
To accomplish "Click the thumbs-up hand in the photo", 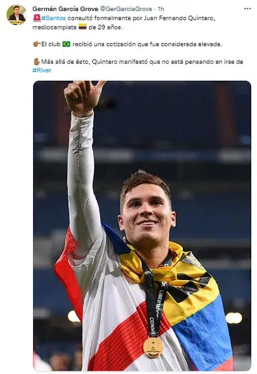I will click(83, 96).
